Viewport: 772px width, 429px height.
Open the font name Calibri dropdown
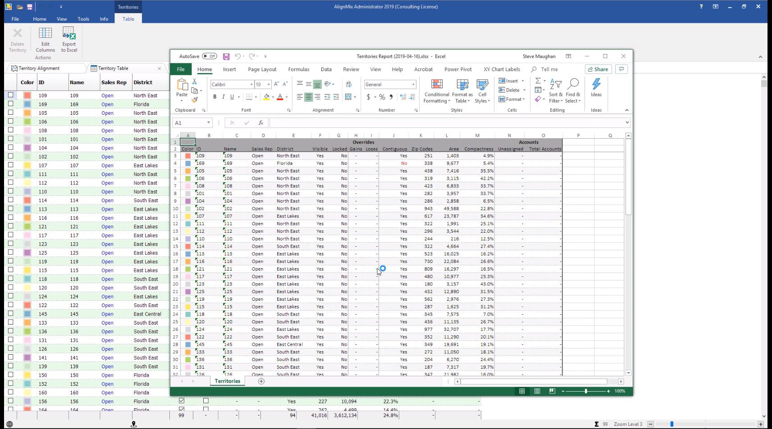pyautogui.click(x=251, y=85)
